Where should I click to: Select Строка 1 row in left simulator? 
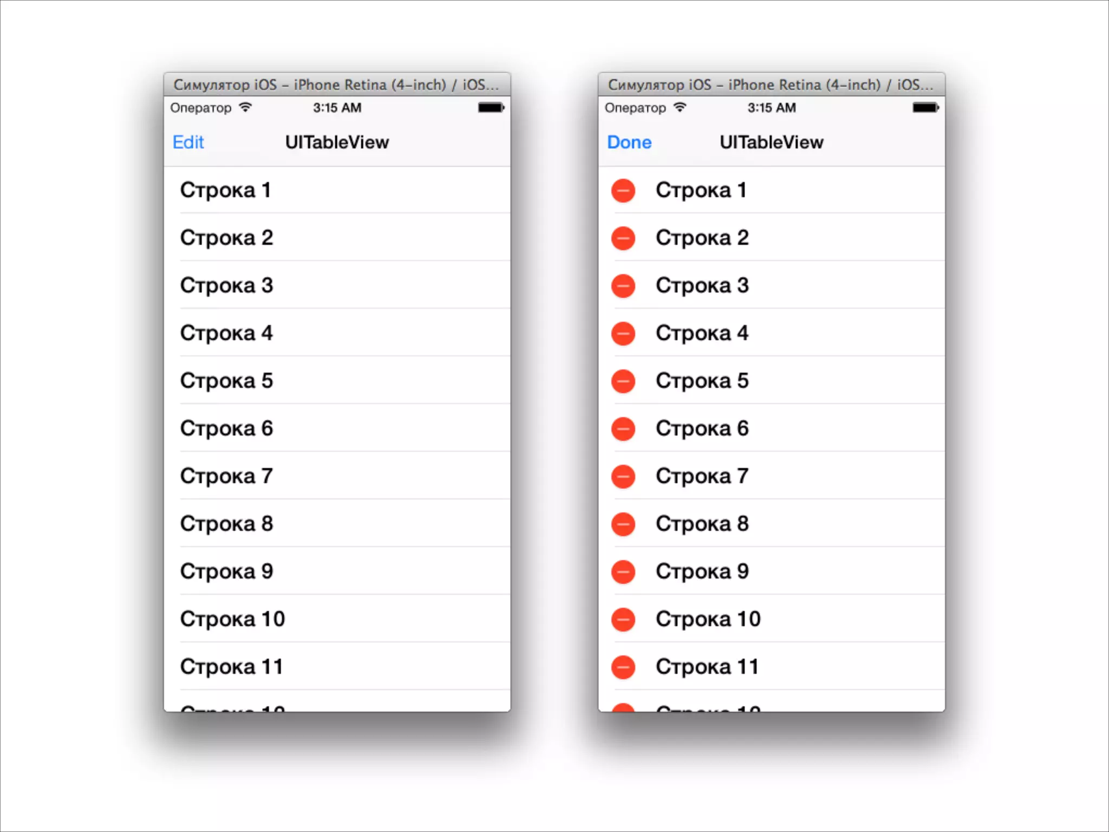pos(336,190)
